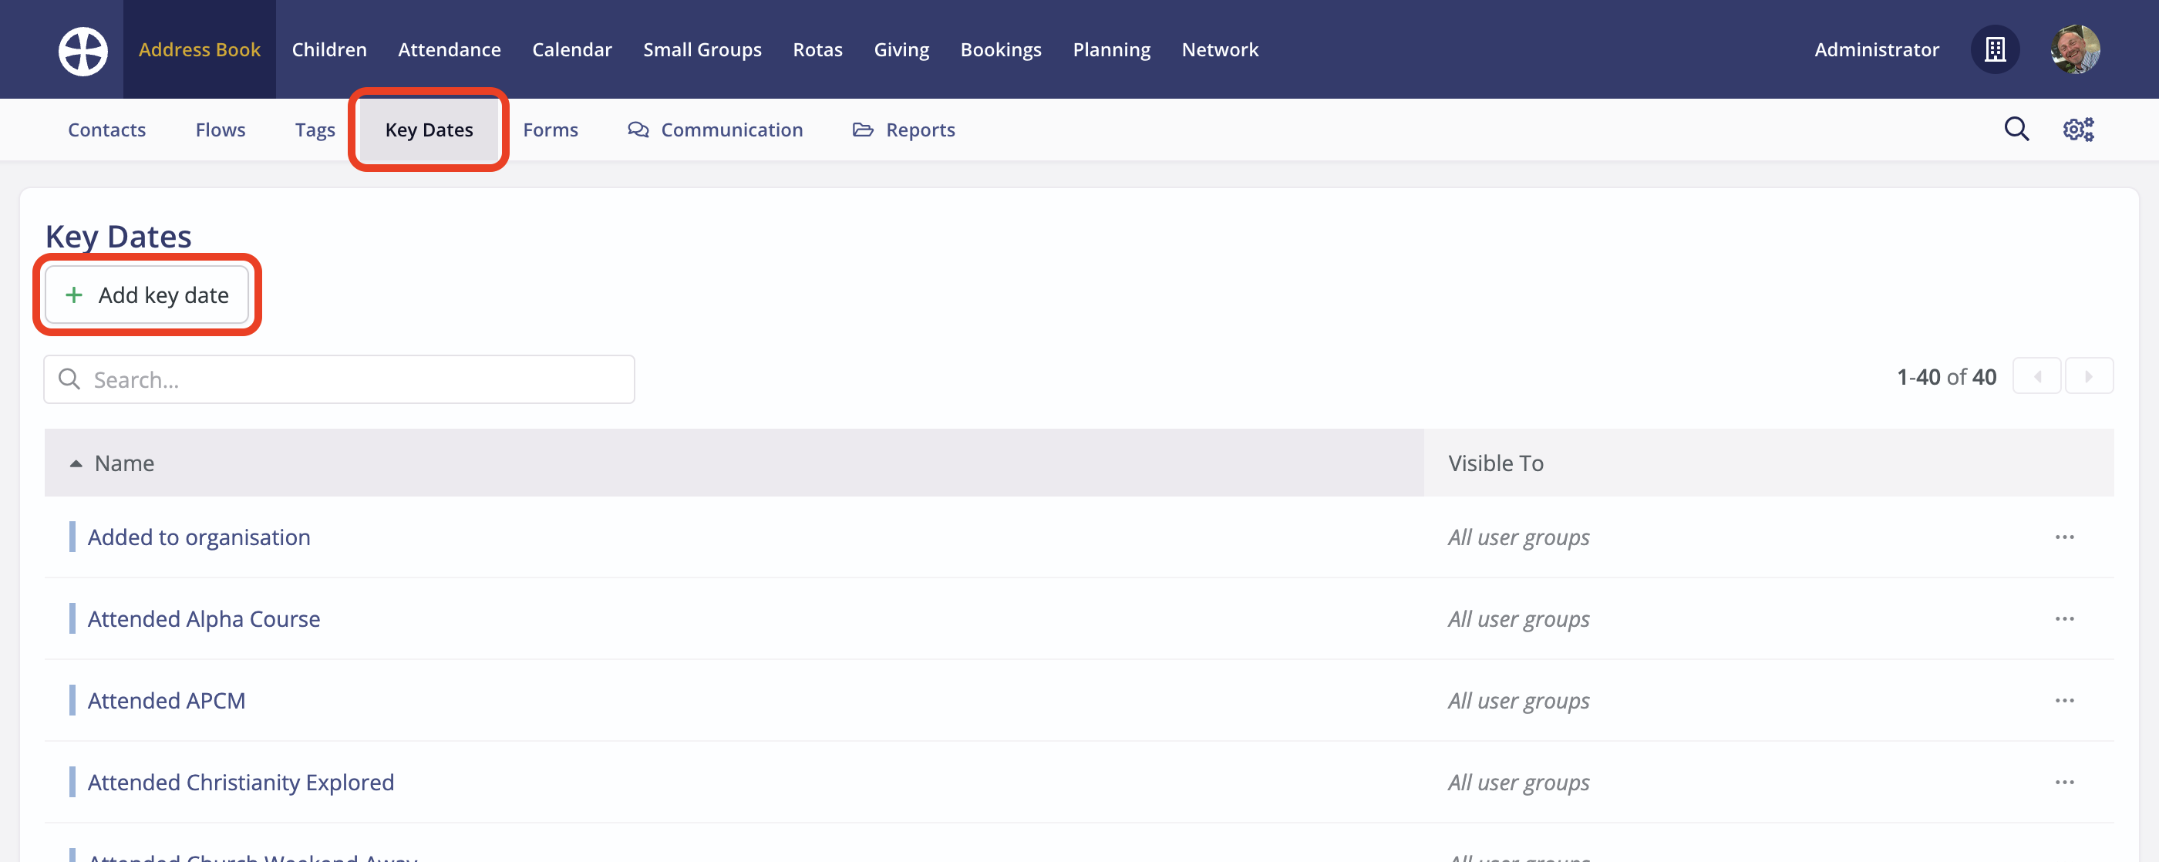
Task: Open the Small Groups module
Action: (x=702, y=49)
